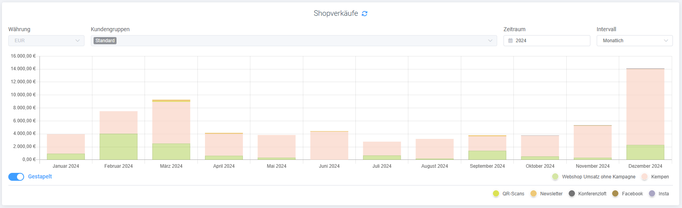Viewport: 682px width, 208px height.
Task: Click the Gestapelt label text
Action: click(x=40, y=177)
